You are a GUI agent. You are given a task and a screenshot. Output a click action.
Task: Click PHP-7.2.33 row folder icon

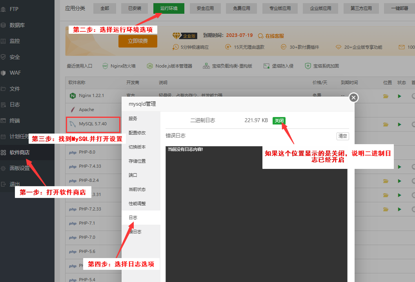(386, 209)
